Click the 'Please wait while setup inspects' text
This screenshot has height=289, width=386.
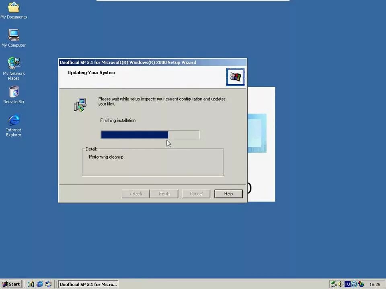click(x=162, y=101)
